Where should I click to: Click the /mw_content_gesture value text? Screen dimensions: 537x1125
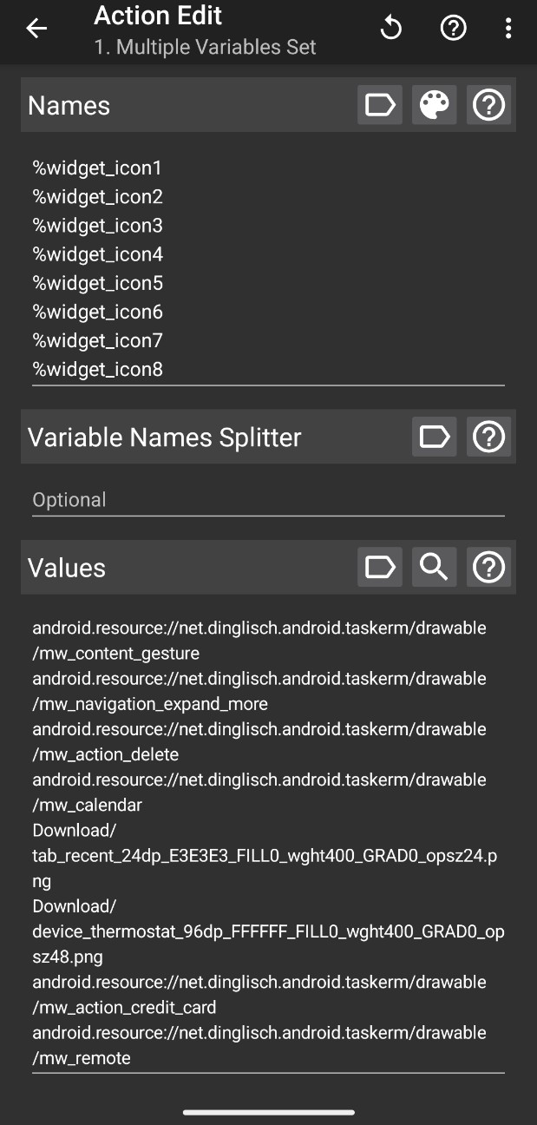click(x=116, y=653)
